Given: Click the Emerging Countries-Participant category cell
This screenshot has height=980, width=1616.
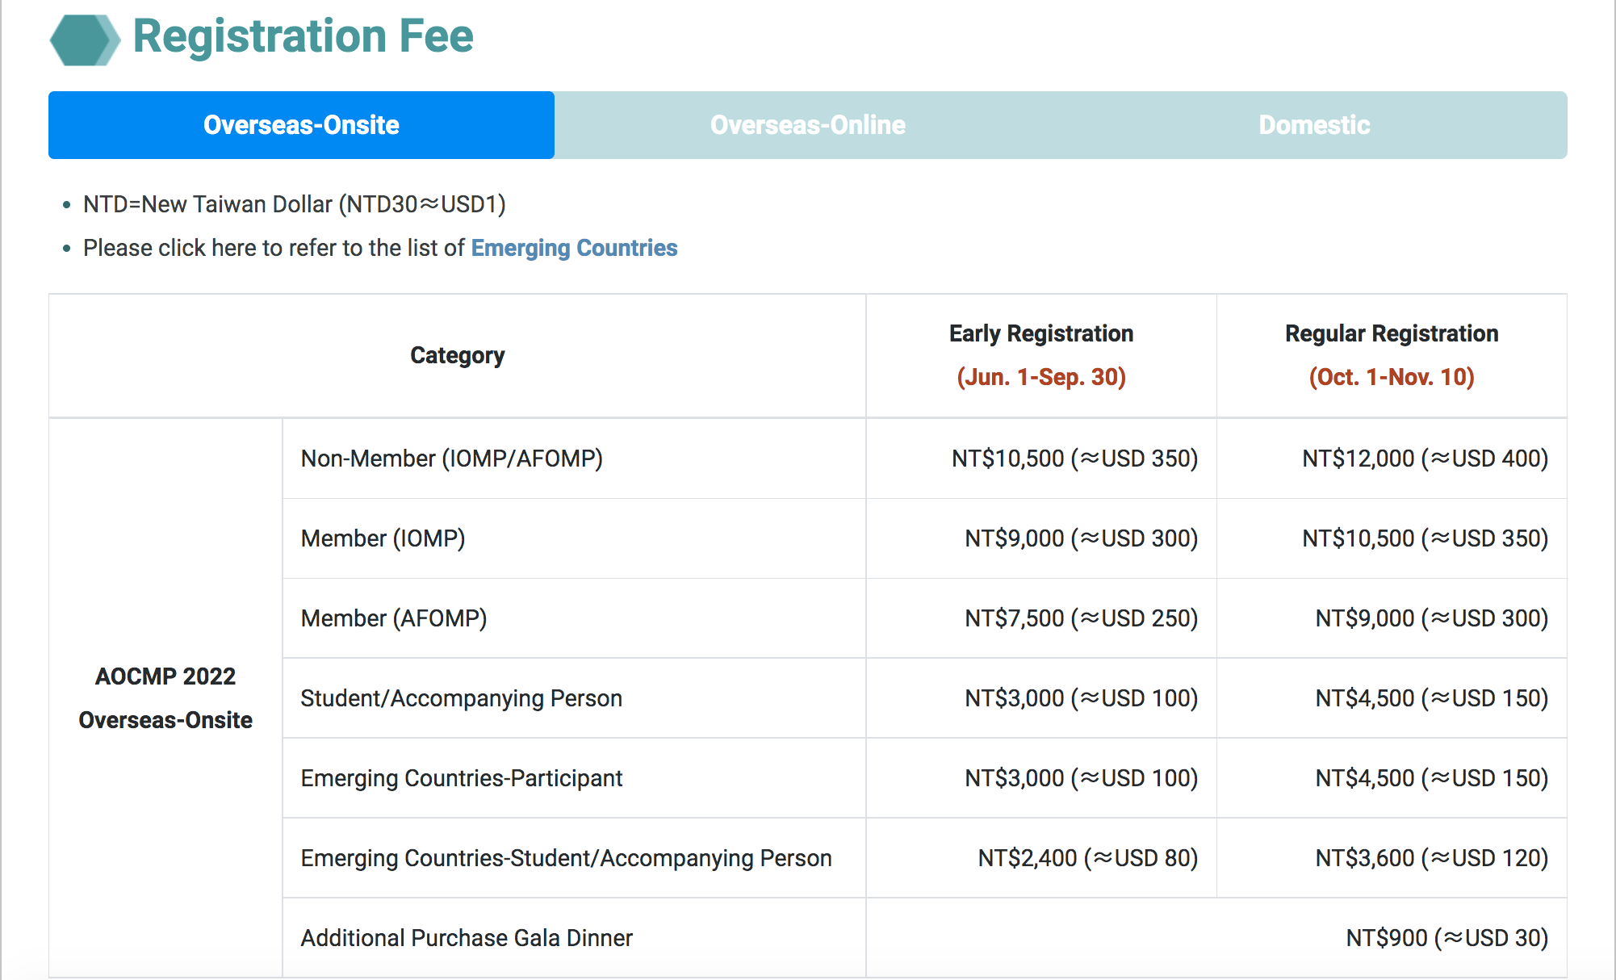Looking at the screenshot, I should point(461,778).
